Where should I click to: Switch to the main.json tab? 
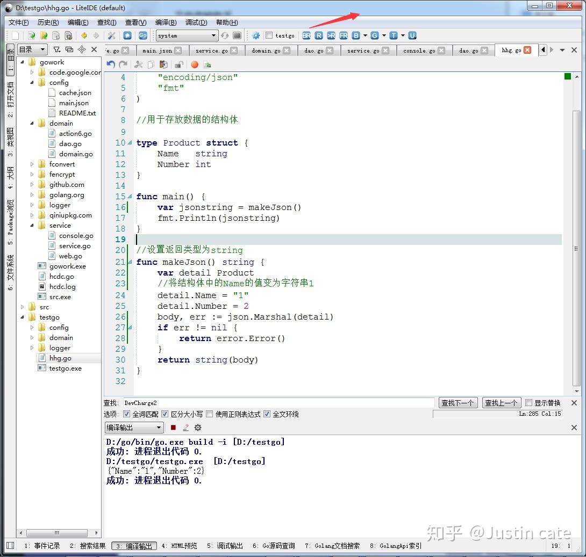158,50
